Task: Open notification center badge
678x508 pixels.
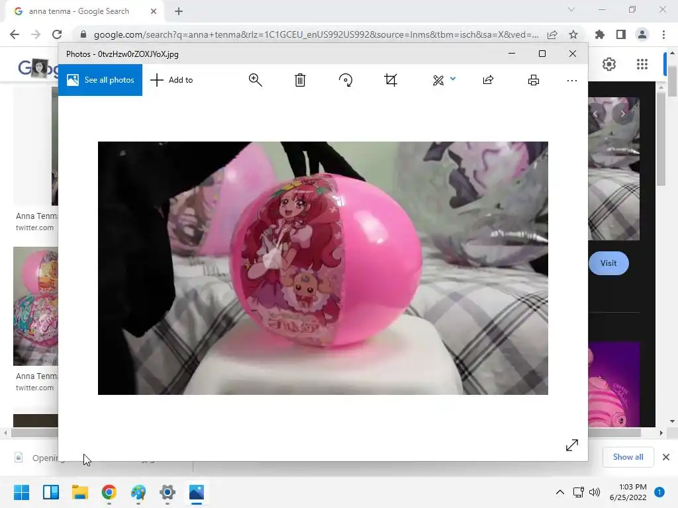Action: tap(659, 492)
